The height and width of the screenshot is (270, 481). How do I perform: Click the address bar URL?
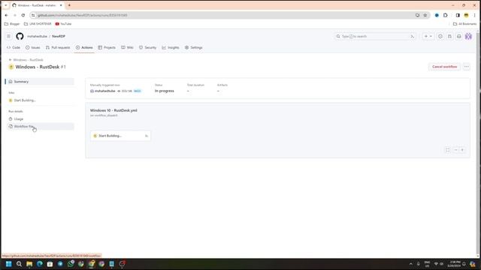[82, 15]
